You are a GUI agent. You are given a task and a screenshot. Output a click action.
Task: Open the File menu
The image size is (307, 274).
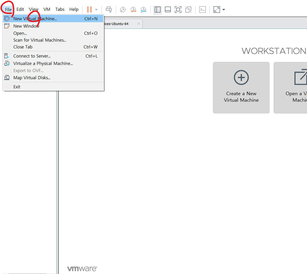point(8,9)
